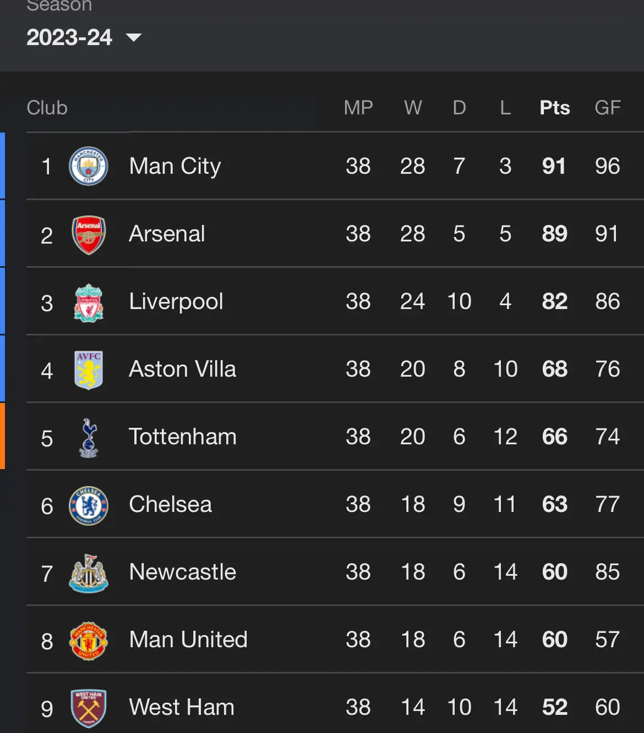
Task: Click the Aston Villa AVFC crest
Action: 88,370
